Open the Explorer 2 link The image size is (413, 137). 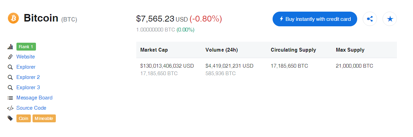[x=28, y=77]
